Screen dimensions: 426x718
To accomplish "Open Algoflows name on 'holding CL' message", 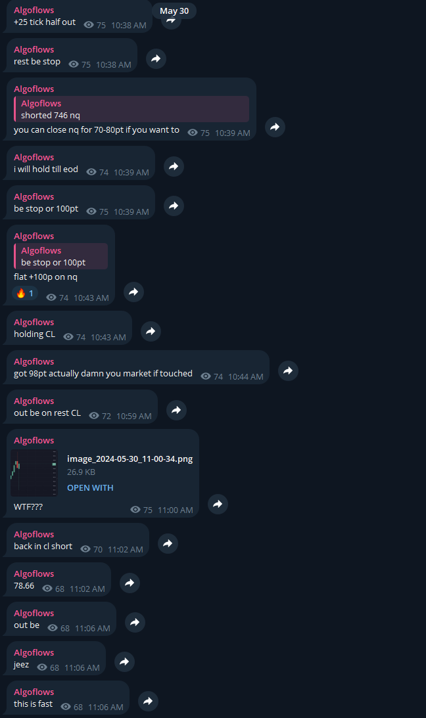I will coord(34,322).
